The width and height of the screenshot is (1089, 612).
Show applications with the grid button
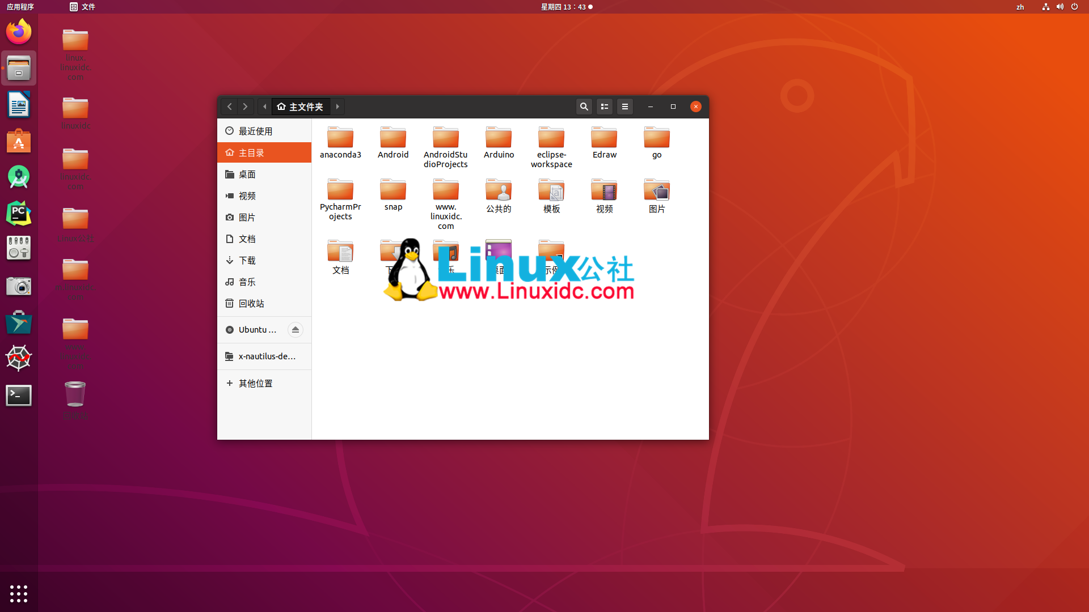19,593
